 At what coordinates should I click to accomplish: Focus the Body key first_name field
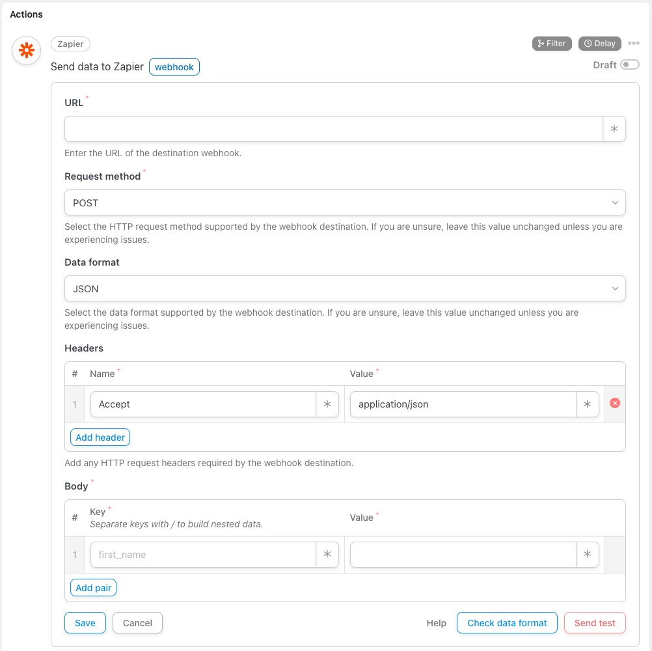pos(203,554)
